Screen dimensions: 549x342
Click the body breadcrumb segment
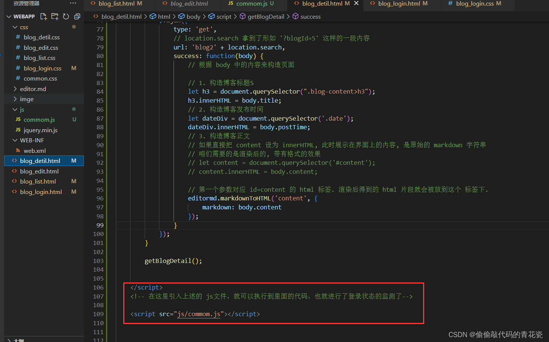193,17
